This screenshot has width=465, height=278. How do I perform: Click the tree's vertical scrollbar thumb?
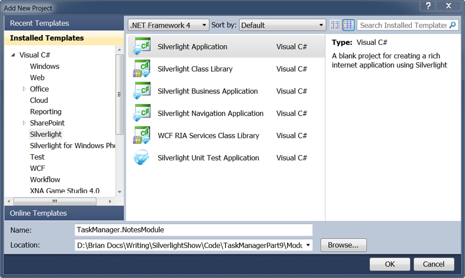coord(119,94)
